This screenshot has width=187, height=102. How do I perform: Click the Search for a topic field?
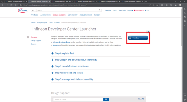(78, 99)
